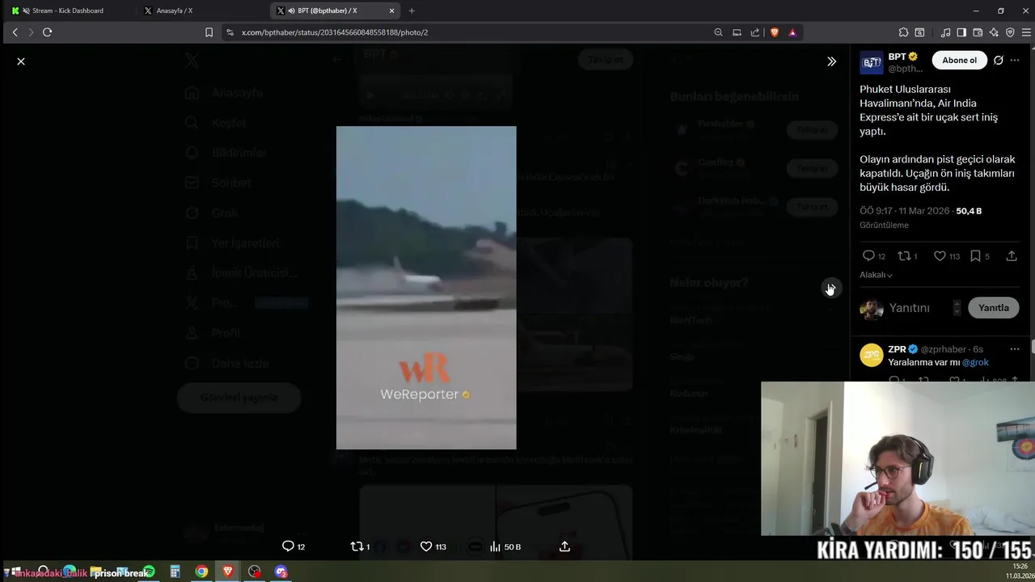Screen dimensions: 1035x582
Task: Bookmark the post with count 5
Action: click(975, 255)
